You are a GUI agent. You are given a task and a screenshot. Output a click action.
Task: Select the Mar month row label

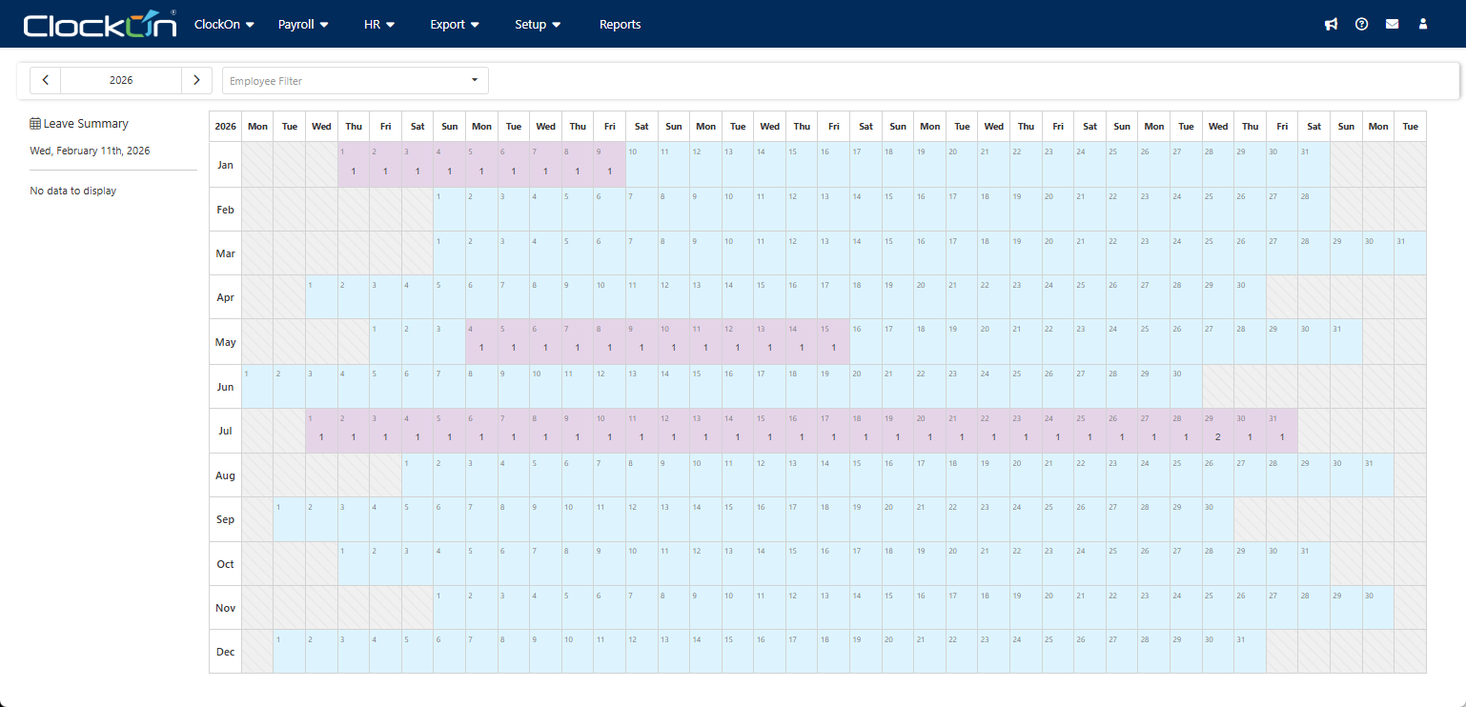click(x=226, y=253)
